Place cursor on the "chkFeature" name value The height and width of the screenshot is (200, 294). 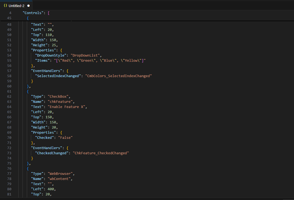pos(60,101)
